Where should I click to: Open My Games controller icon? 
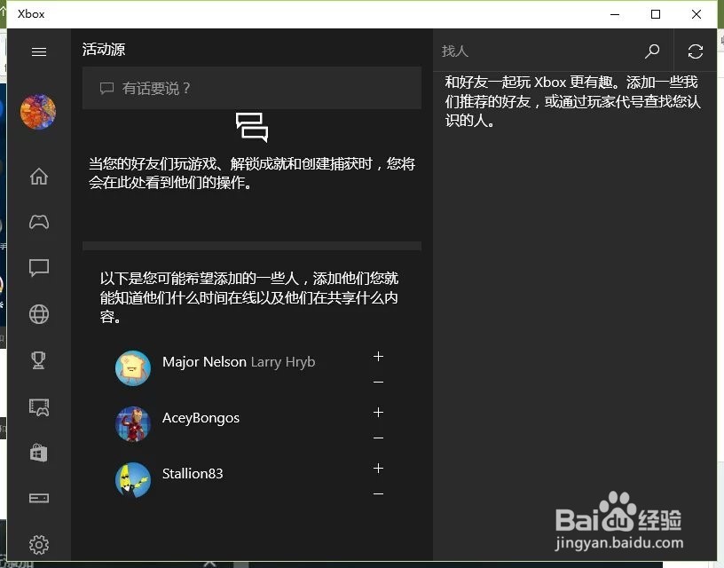[39, 222]
